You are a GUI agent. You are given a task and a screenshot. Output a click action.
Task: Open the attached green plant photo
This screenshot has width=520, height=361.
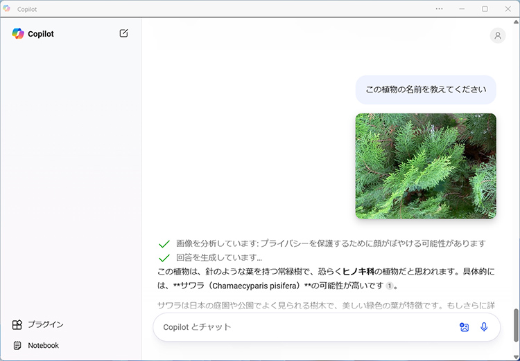pos(426,166)
